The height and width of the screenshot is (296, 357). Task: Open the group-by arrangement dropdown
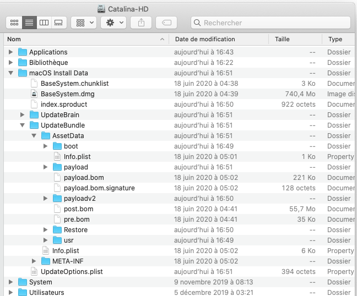point(84,23)
